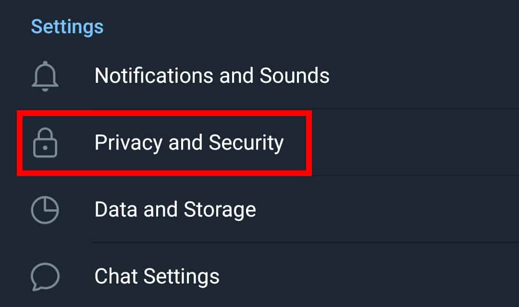
Task: Select the 'Privacy and Security' text label
Action: tap(189, 143)
